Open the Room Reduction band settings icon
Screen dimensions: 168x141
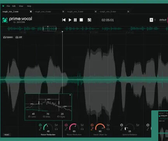tap(82, 125)
